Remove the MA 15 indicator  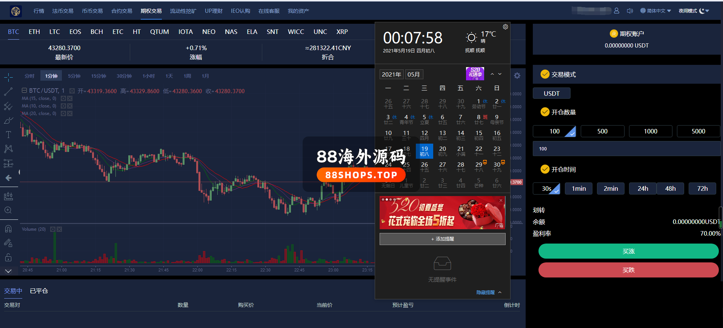coord(70,99)
